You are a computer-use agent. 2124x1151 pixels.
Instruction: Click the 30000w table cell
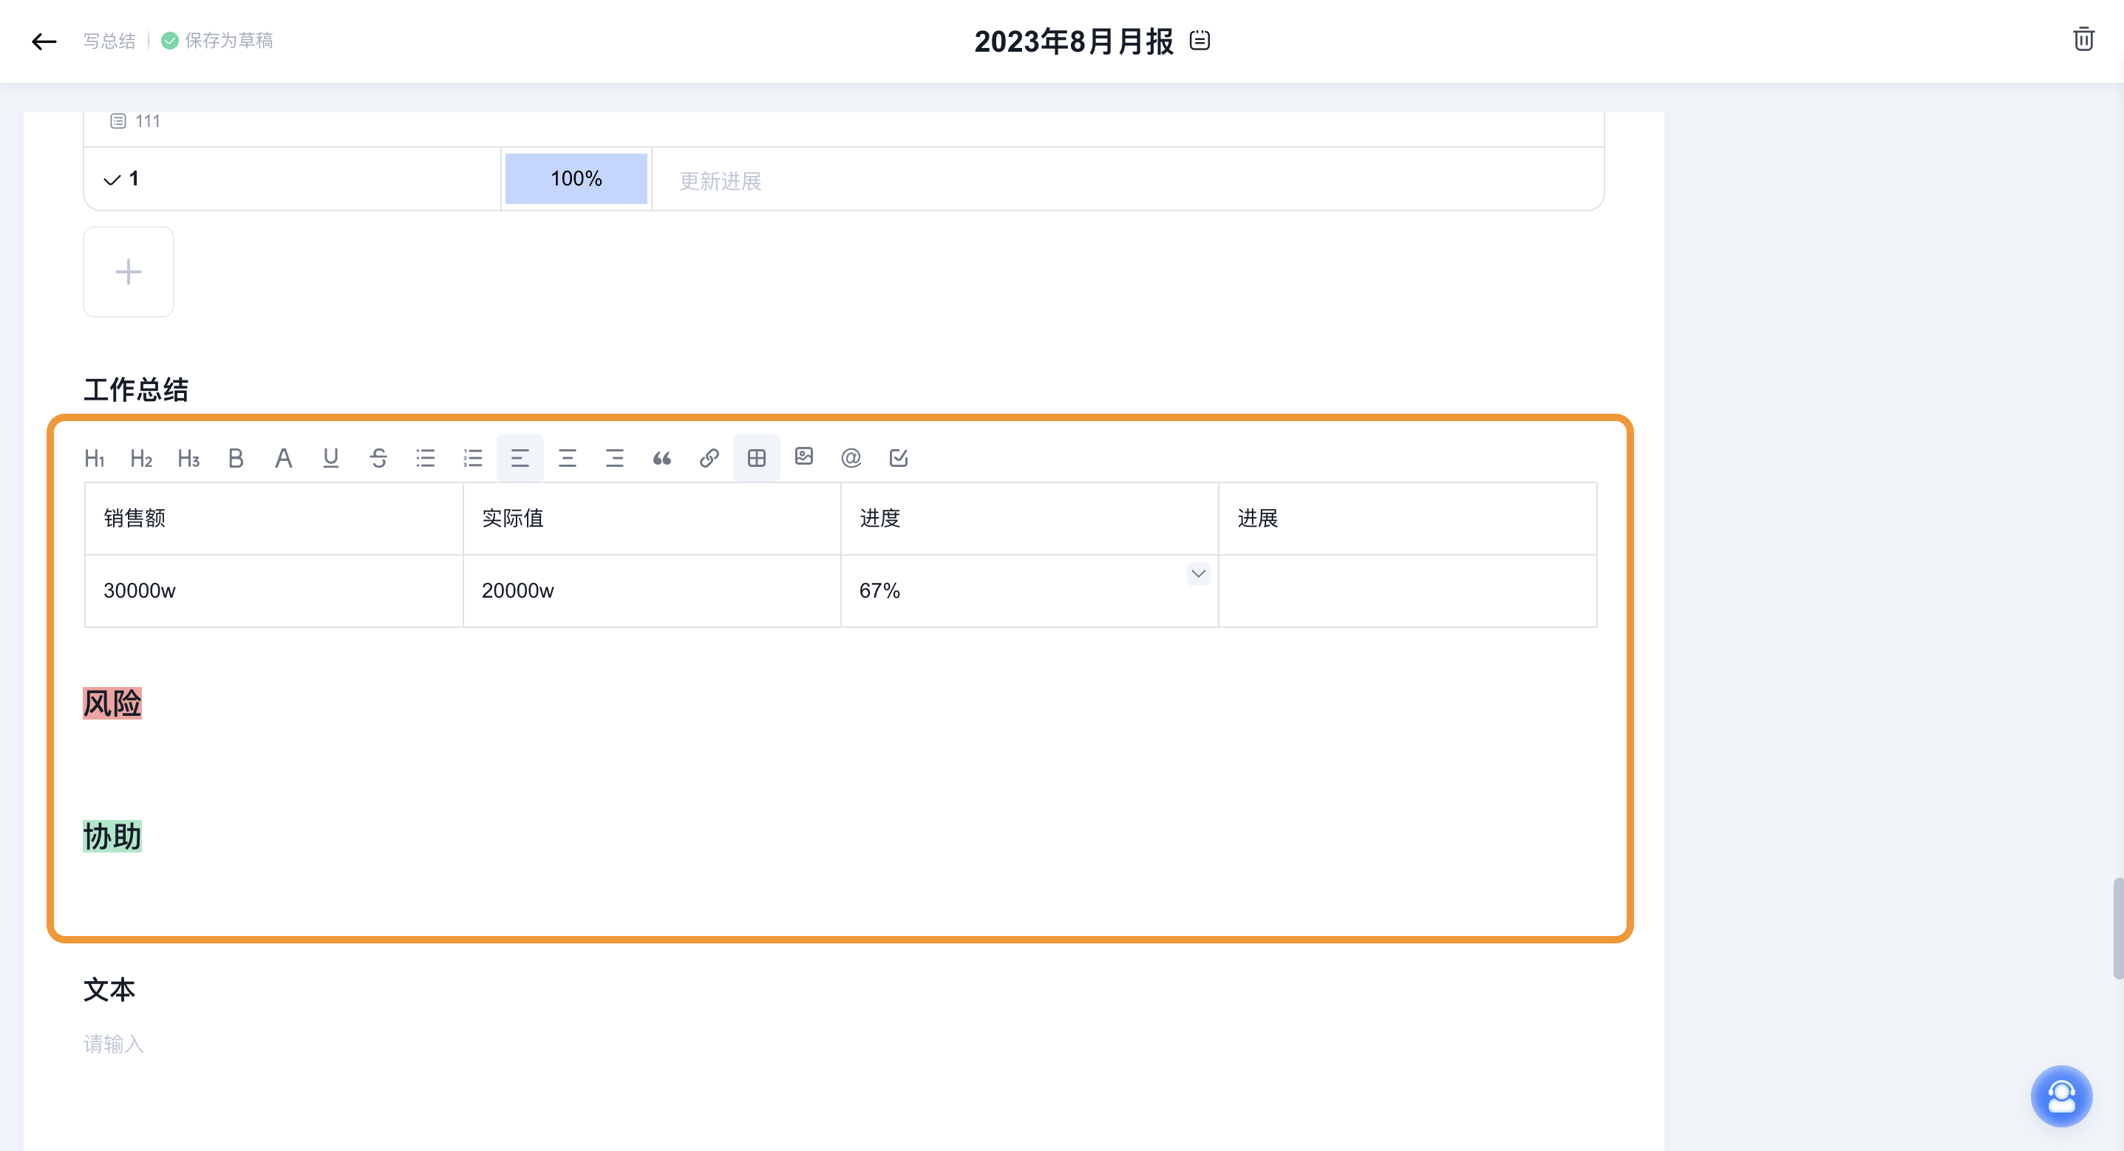pos(273,591)
